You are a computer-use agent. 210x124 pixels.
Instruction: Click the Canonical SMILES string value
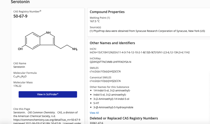pyautogui.click(x=105, y=81)
